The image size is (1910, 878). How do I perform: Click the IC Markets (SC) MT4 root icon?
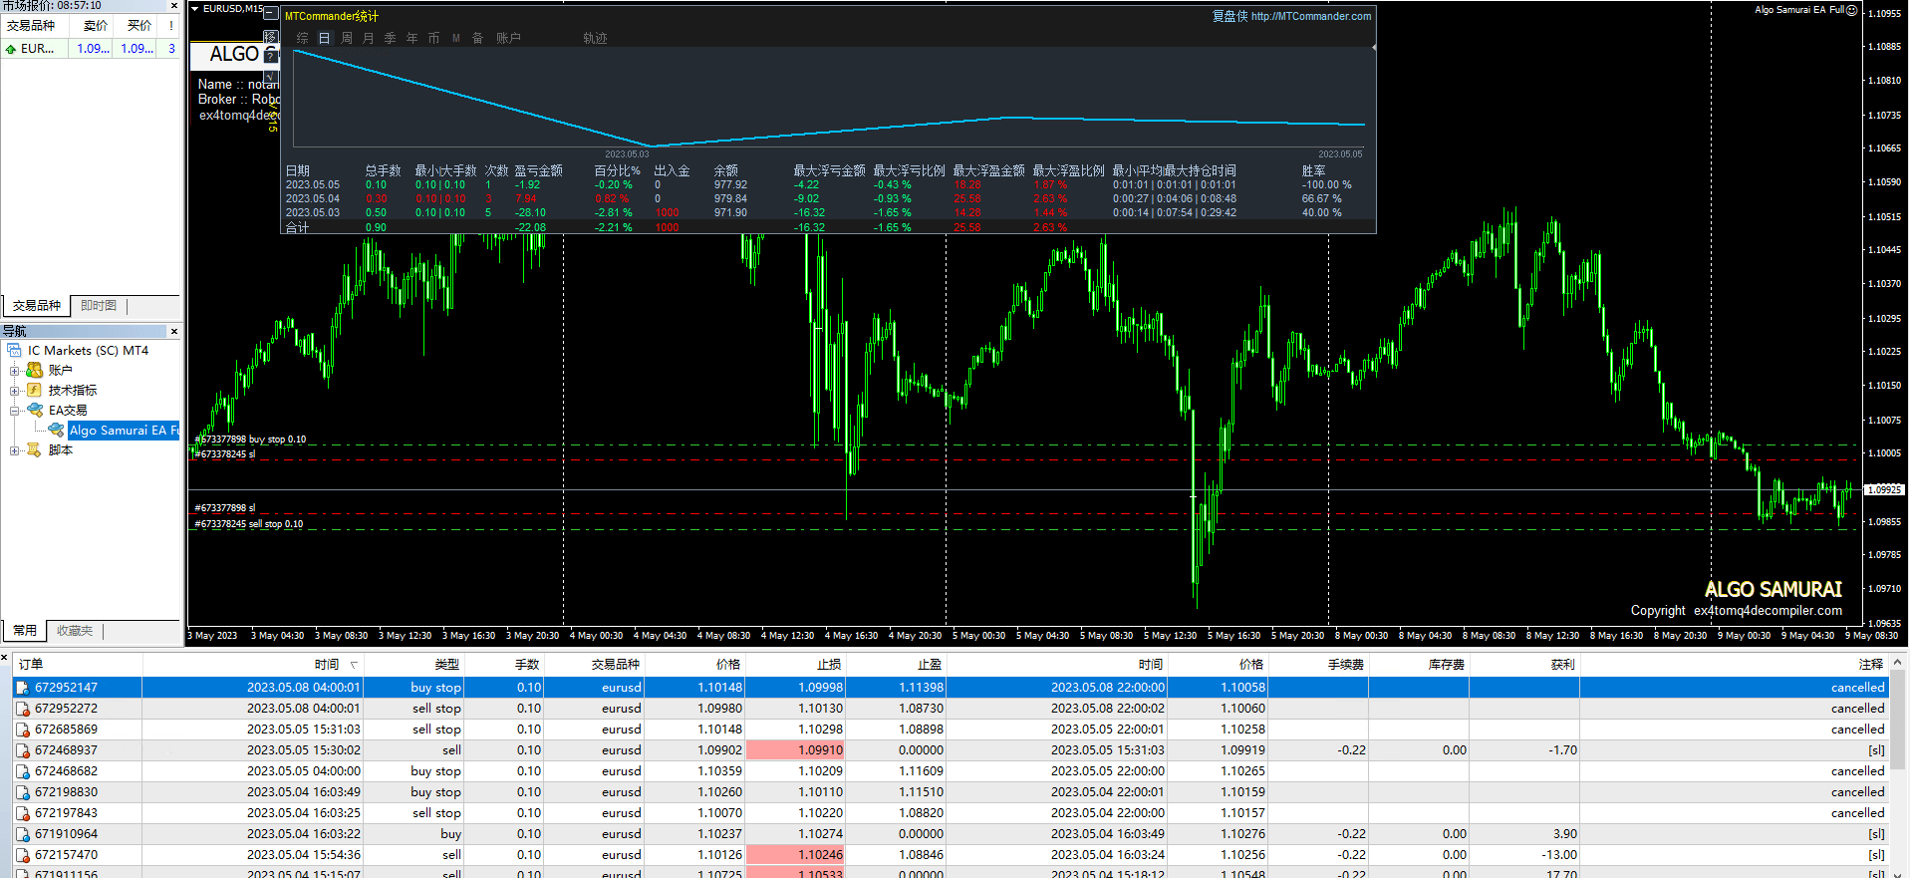pos(14,350)
